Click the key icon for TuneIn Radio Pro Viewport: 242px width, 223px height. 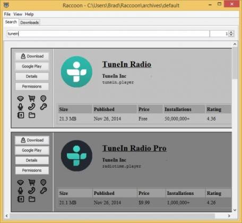(x=44, y=191)
